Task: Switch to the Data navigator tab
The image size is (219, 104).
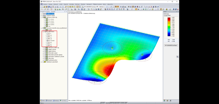Action: tap(43, 101)
